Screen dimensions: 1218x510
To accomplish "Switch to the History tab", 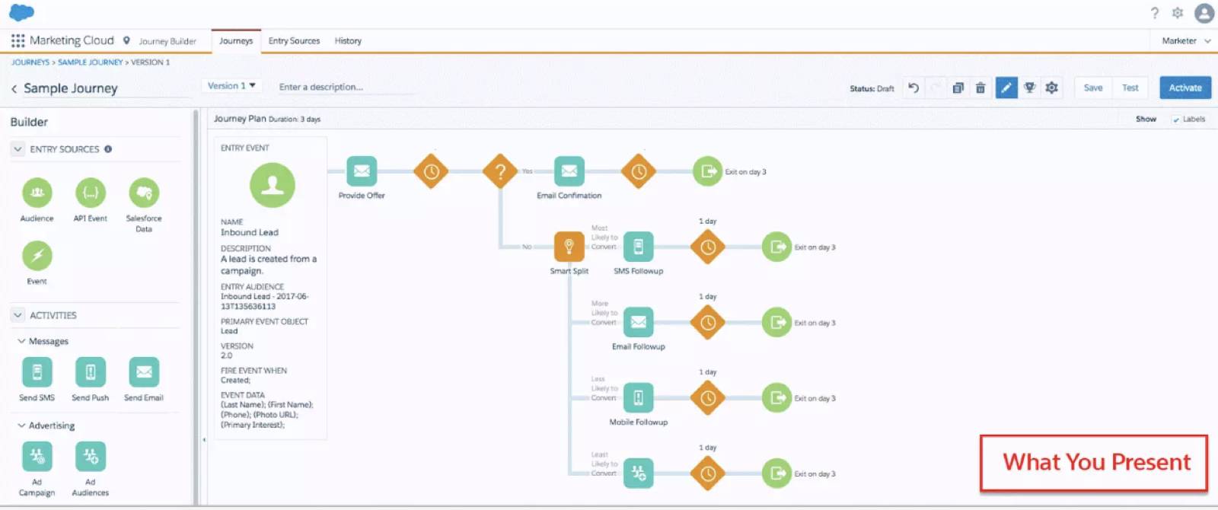I will (348, 40).
